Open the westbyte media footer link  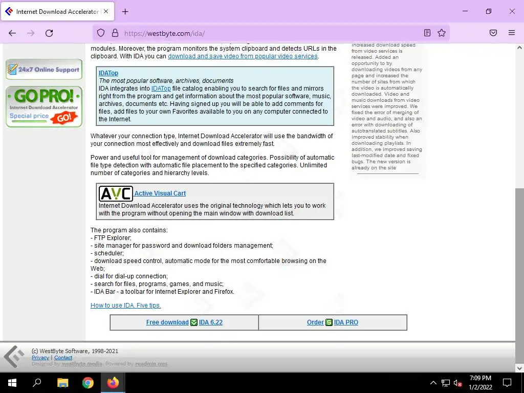82,364
